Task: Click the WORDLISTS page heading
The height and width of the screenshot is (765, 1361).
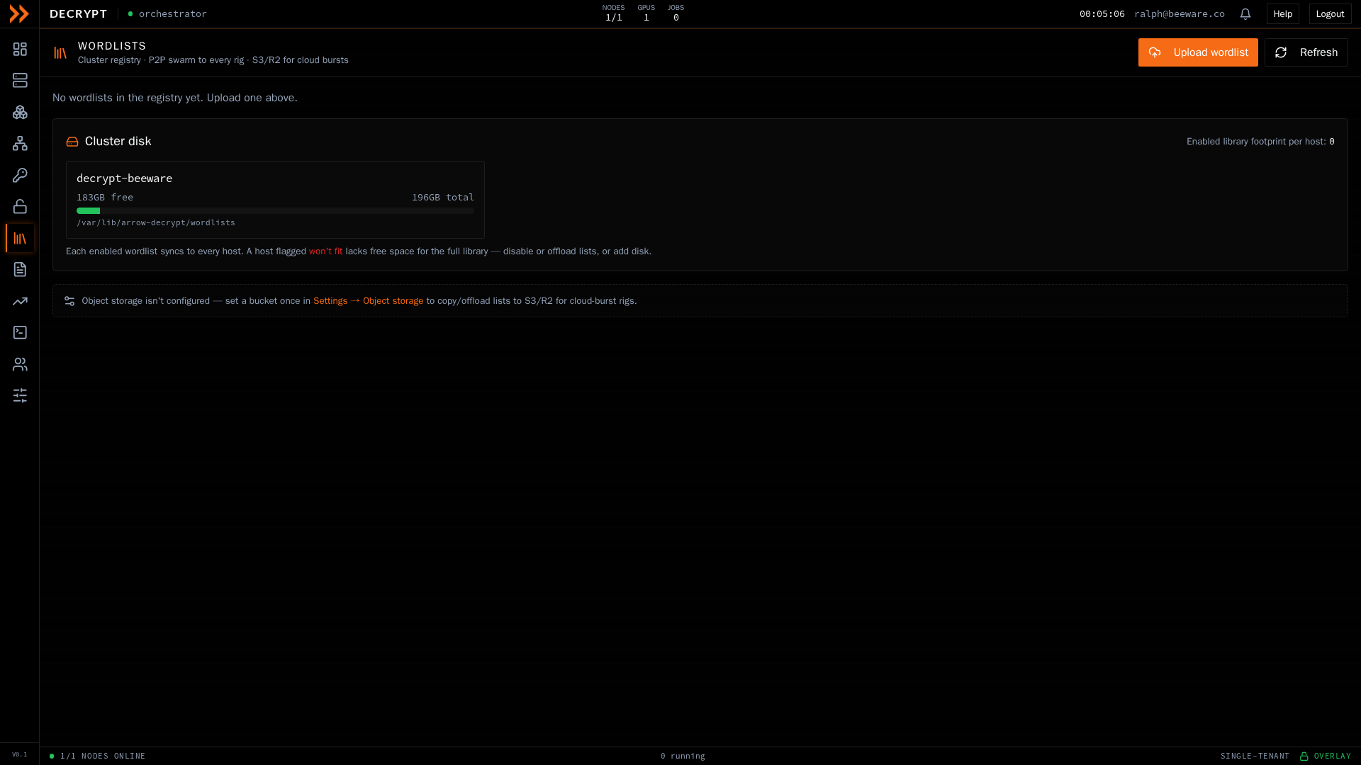Action: 112,46
